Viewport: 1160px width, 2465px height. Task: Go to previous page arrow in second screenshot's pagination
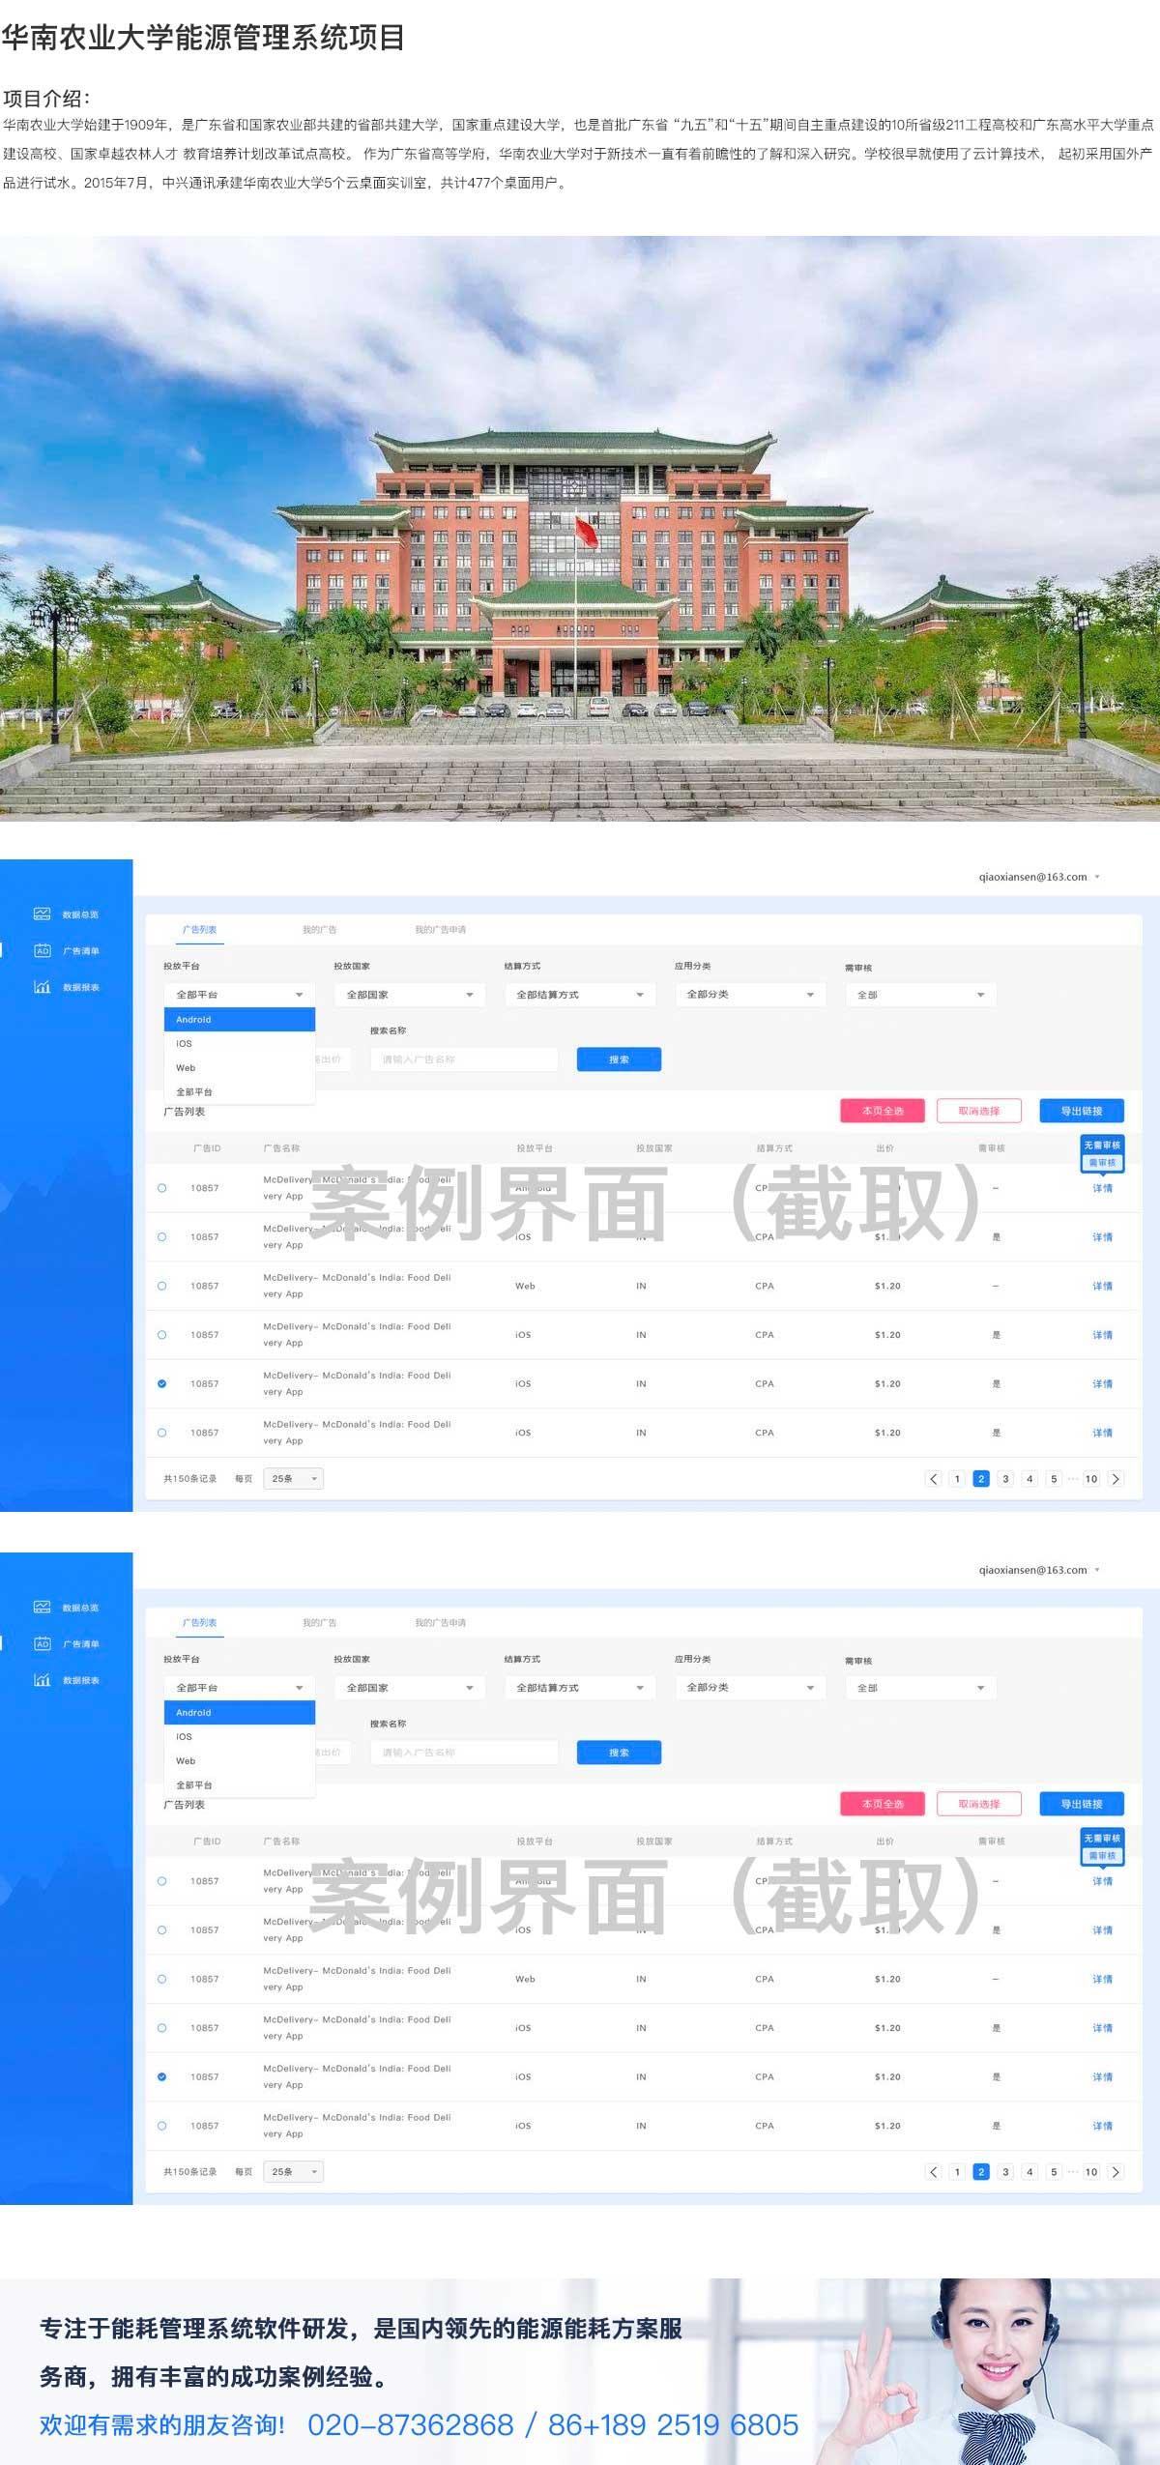click(933, 2171)
